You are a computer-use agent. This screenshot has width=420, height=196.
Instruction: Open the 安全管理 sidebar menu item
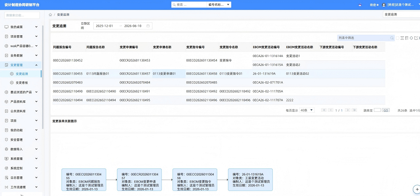21,139
